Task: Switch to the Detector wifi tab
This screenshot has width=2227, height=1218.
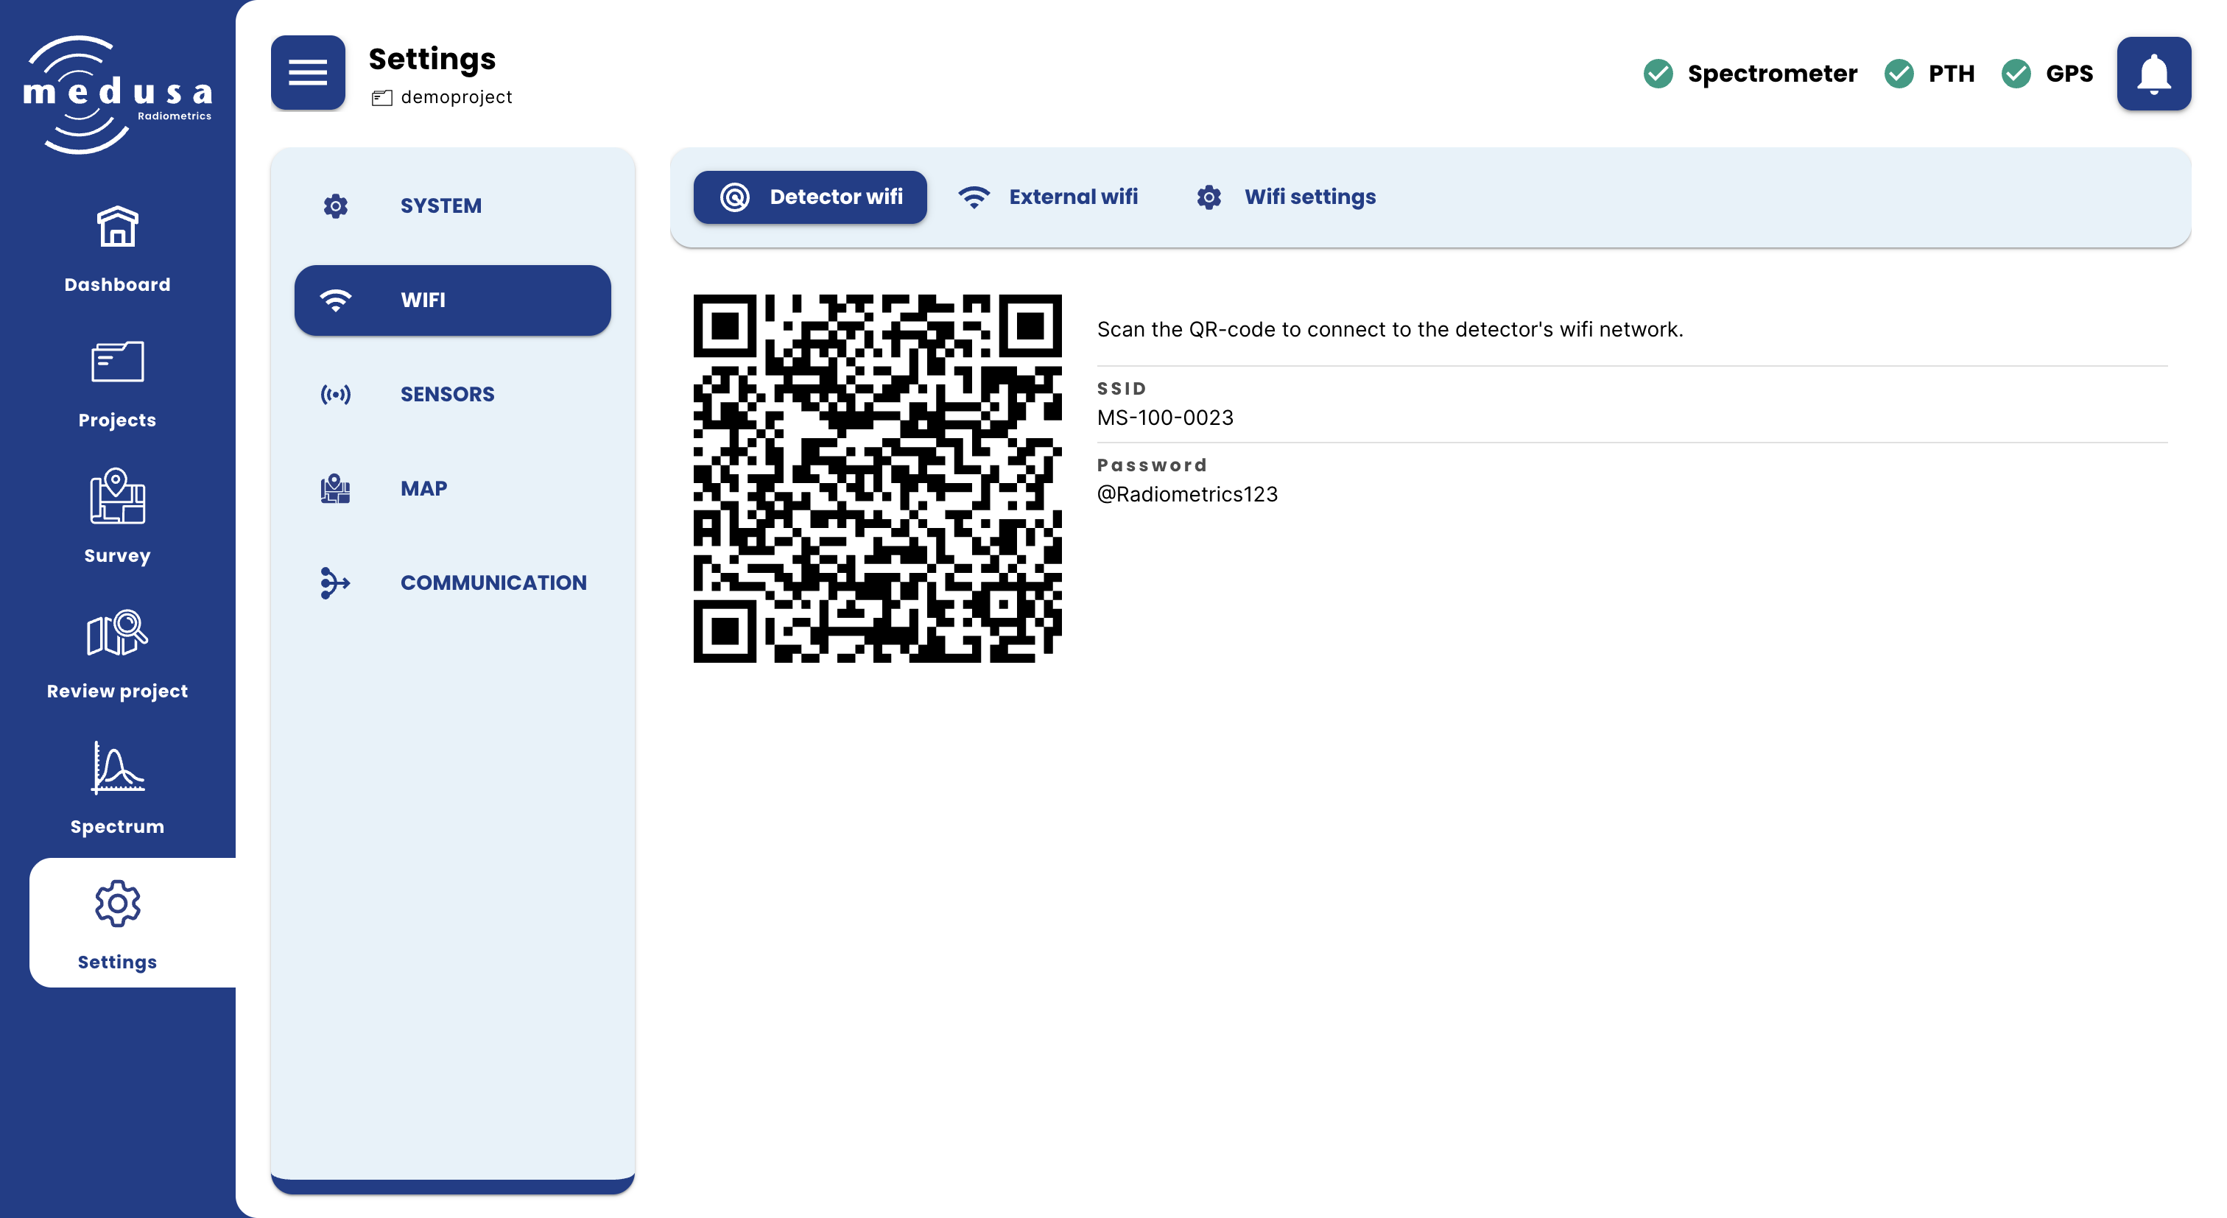Action: coord(810,197)
